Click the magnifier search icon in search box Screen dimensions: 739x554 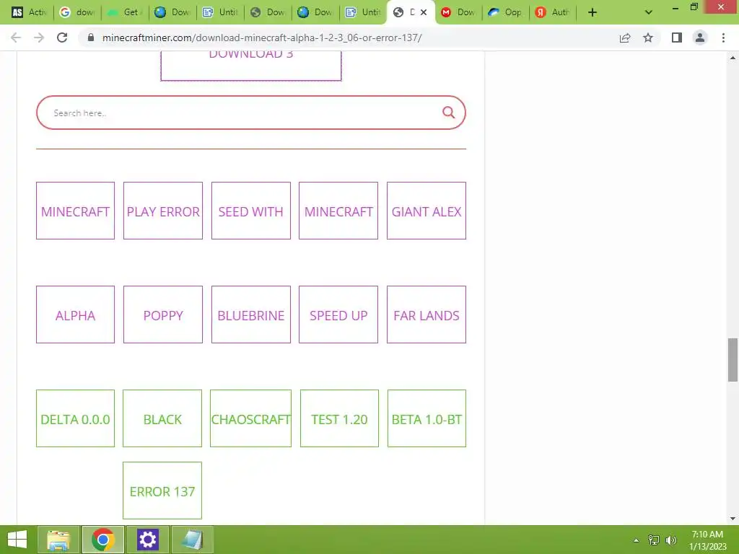pyautogui.click(x=448, y=112)
